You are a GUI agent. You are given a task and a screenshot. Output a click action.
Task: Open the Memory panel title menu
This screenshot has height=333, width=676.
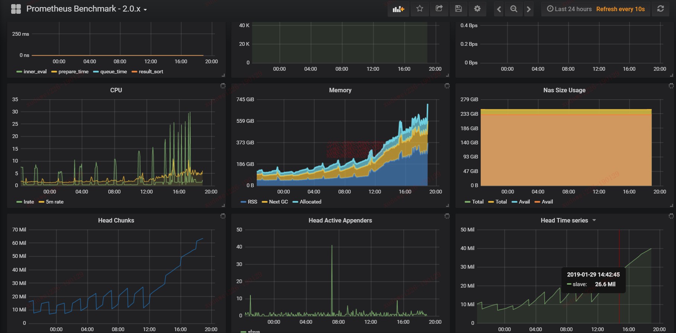pos(340,90)
